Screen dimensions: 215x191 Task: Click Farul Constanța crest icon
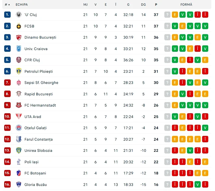click(19, 139)
